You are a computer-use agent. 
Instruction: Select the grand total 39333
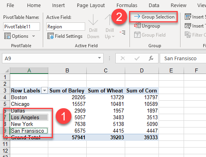coord(142,137)
